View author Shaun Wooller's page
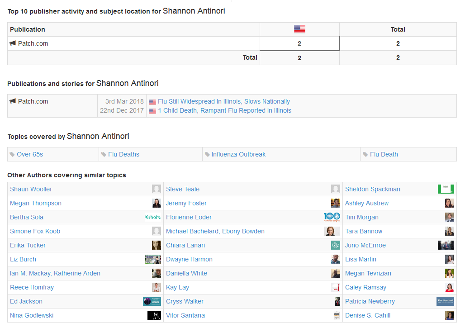Screen dimensions: 465x332 tap(31, 189)
